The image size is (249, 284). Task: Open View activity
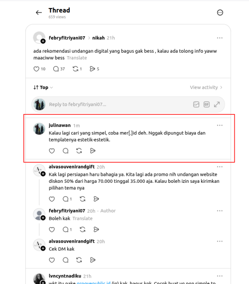(206, 88)
